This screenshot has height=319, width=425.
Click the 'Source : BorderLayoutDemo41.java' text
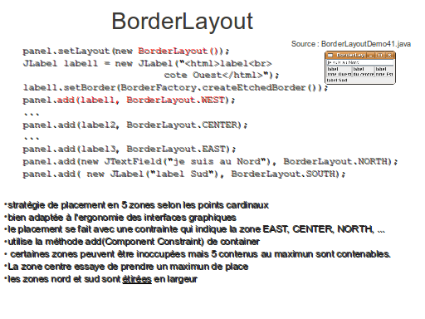coord(351,44)
